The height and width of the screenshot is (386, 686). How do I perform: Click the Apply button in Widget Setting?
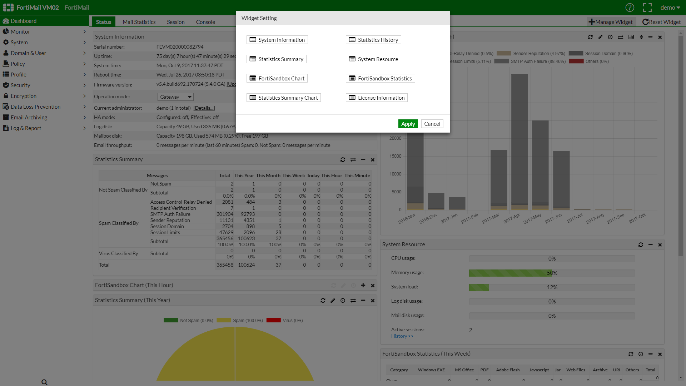(x=408, y=124)
